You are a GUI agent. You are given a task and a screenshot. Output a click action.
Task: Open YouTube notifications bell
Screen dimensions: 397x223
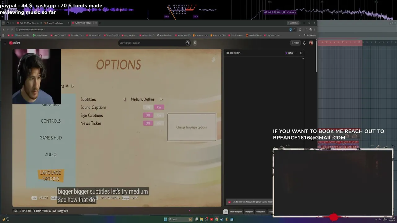point(304,43)
